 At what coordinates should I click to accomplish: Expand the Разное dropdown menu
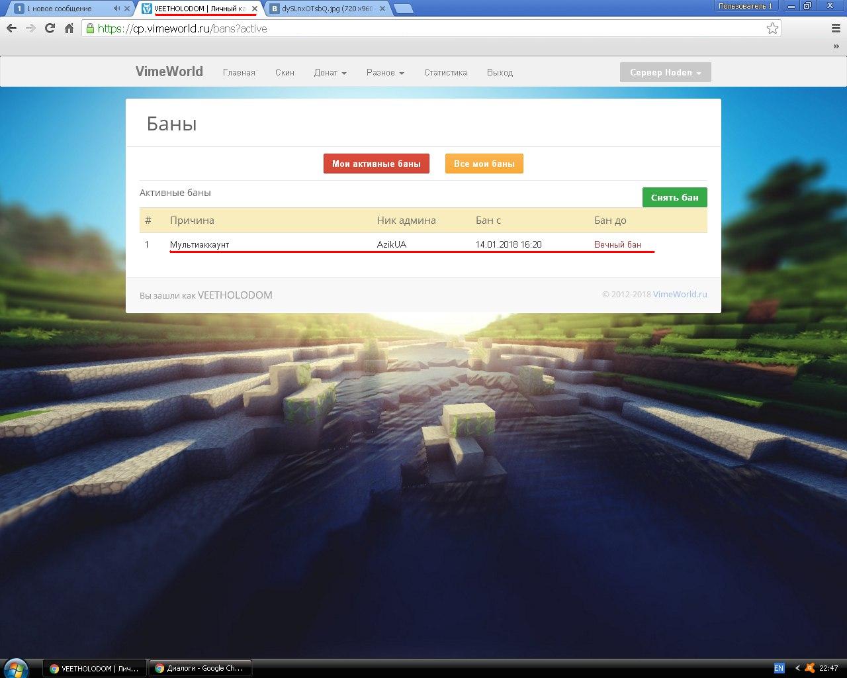pos(385,73)
